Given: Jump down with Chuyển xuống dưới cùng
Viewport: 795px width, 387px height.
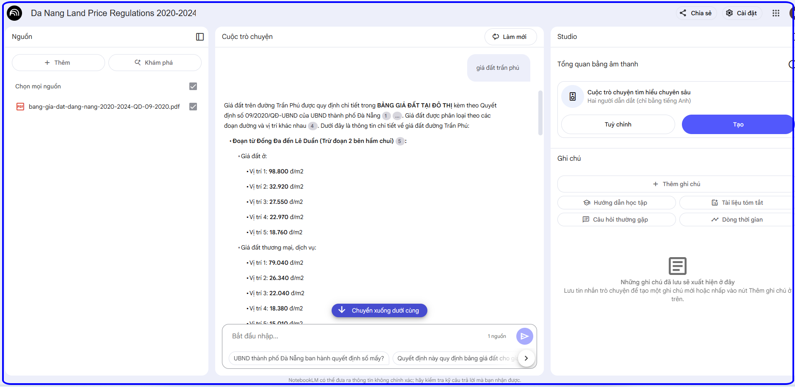Looking at the screenshot, I should point(379,310).
